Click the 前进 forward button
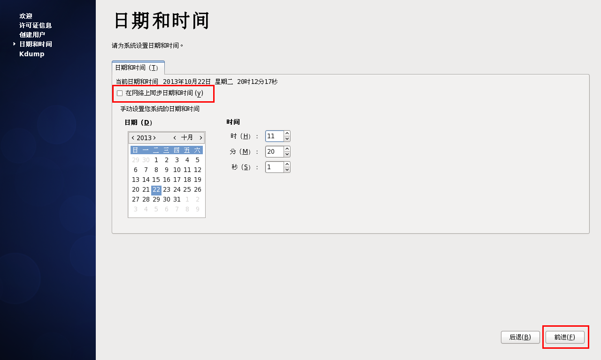The image size is (601, 360). coord(565,337)
